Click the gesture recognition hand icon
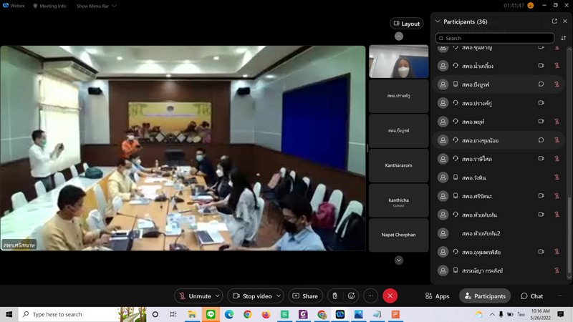Screen dimensions: 573x322 [334, 296]
